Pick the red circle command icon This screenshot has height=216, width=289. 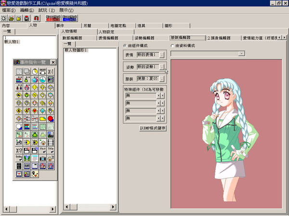(51, 119)
